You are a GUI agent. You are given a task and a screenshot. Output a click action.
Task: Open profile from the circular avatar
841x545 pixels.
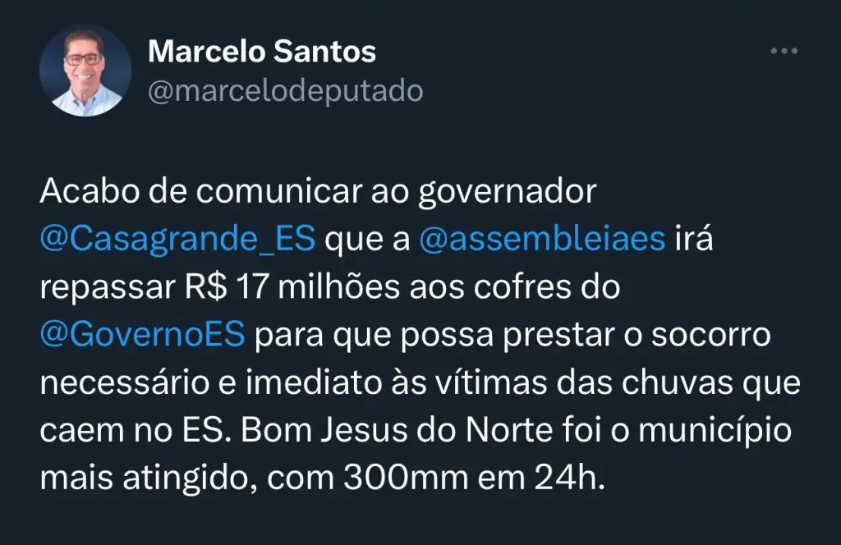85,72
